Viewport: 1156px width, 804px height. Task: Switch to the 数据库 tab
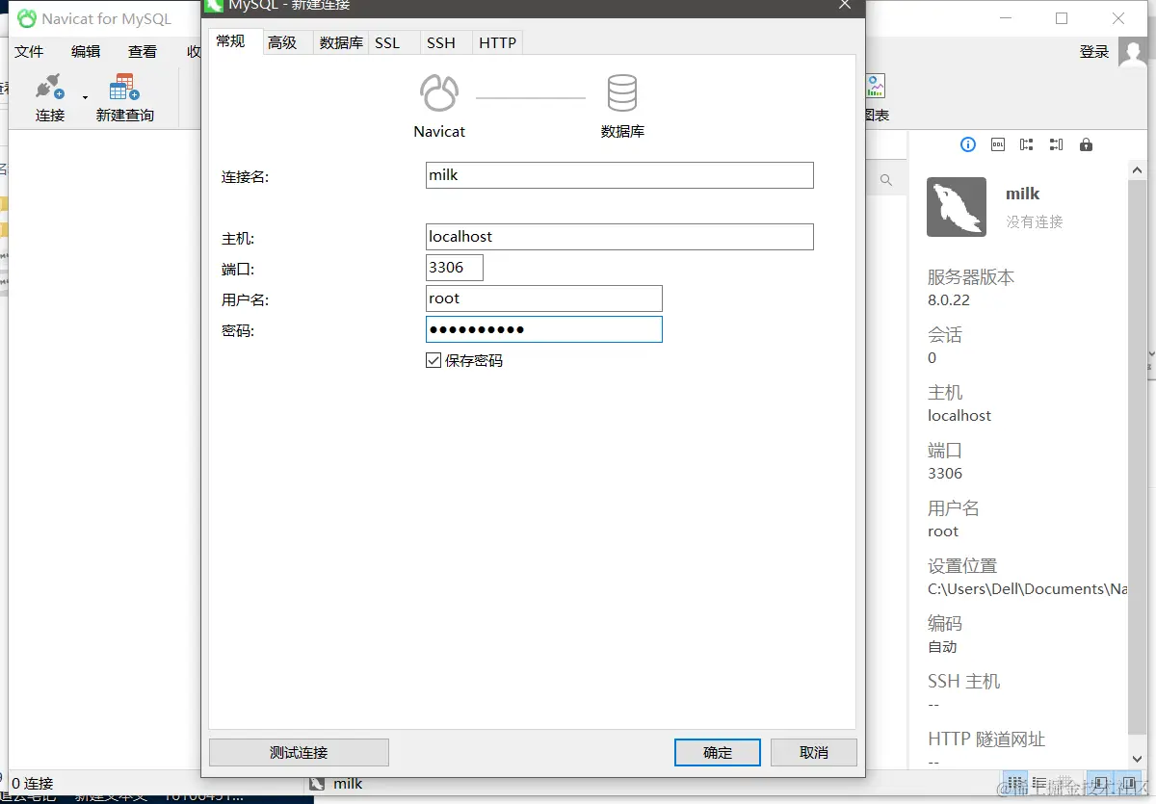click(x=341, y=42)
